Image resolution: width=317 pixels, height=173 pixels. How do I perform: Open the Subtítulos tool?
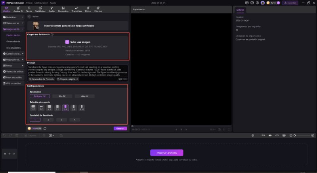pos(40,10)
